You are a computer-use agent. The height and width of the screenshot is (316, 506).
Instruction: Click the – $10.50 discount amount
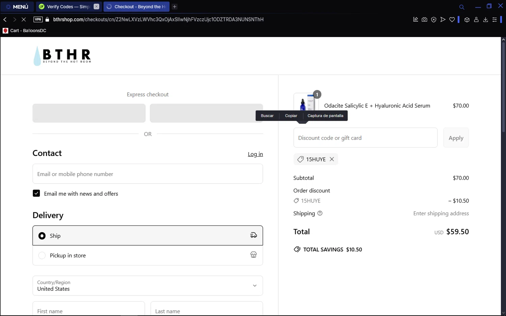coord(459,201)
